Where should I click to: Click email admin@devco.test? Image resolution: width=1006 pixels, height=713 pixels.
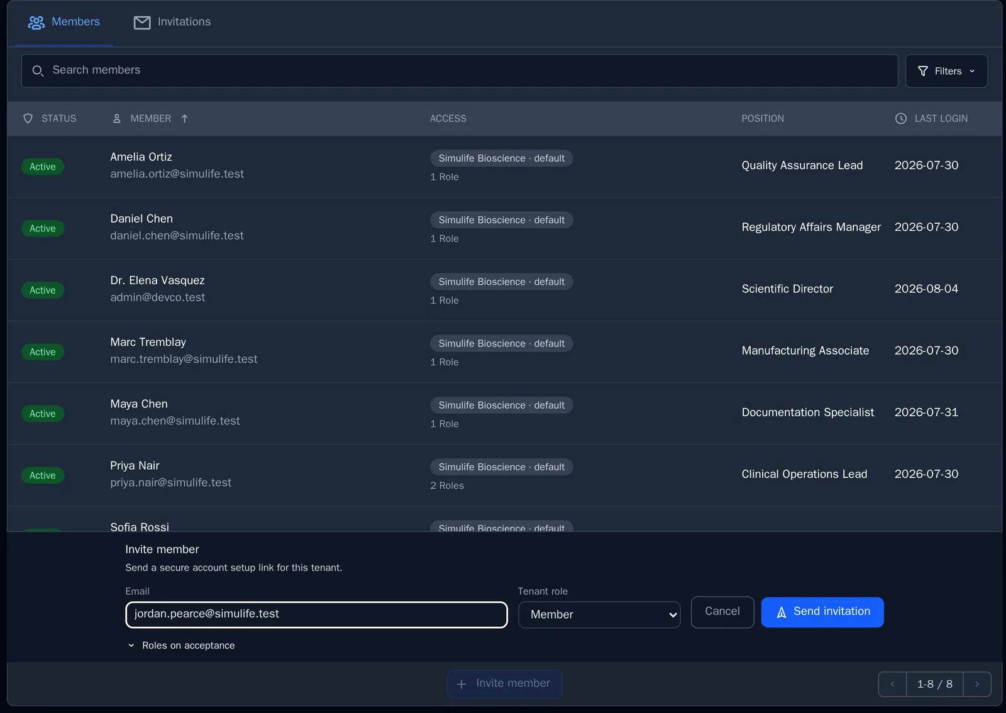[157, 297]
